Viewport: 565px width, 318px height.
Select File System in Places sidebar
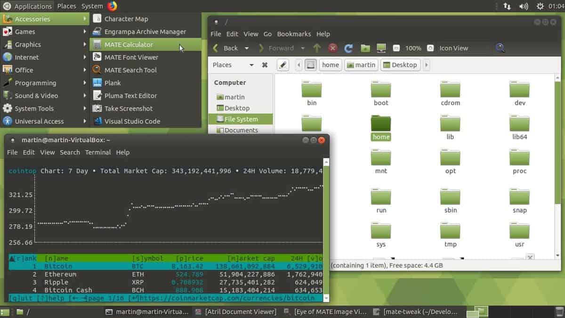tap(241, 119)
